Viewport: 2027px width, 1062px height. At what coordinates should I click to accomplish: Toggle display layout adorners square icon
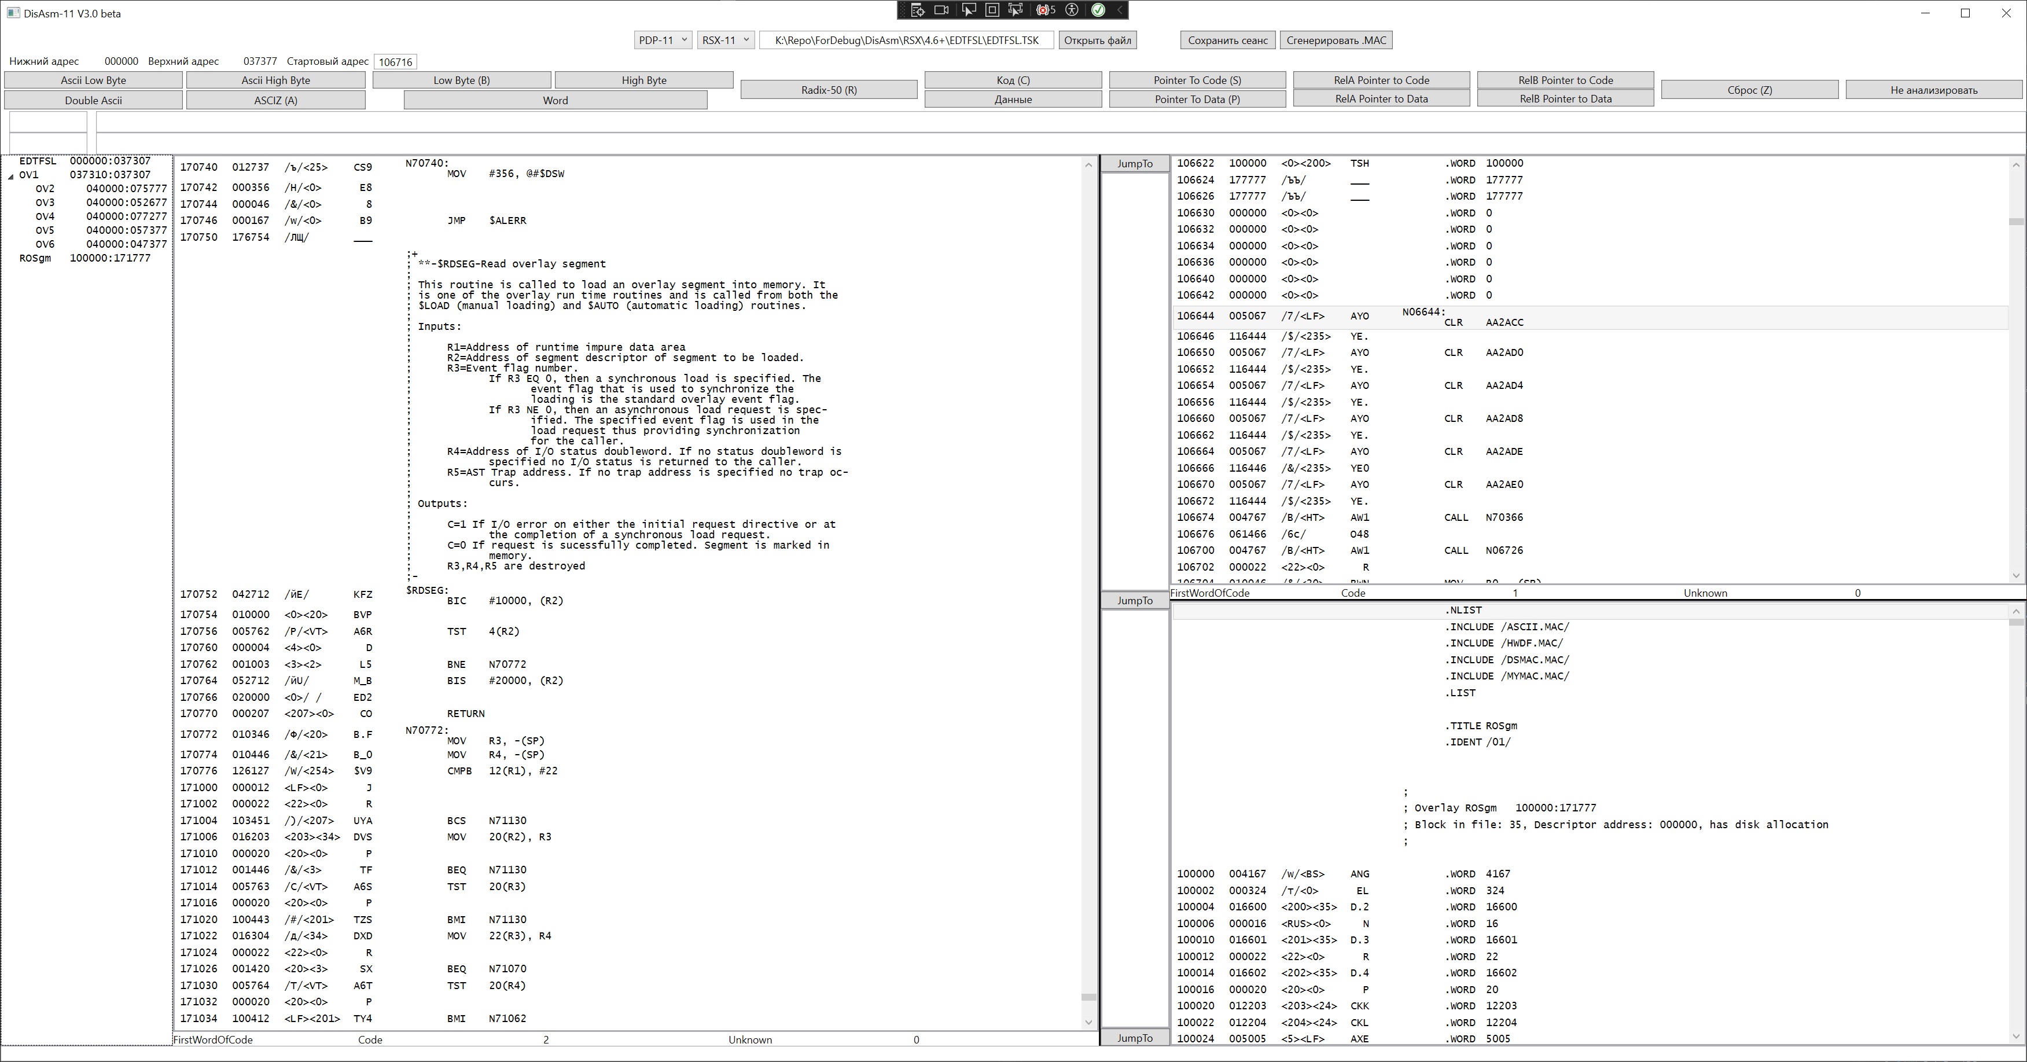pyautogui.click(x=992, y=10)
